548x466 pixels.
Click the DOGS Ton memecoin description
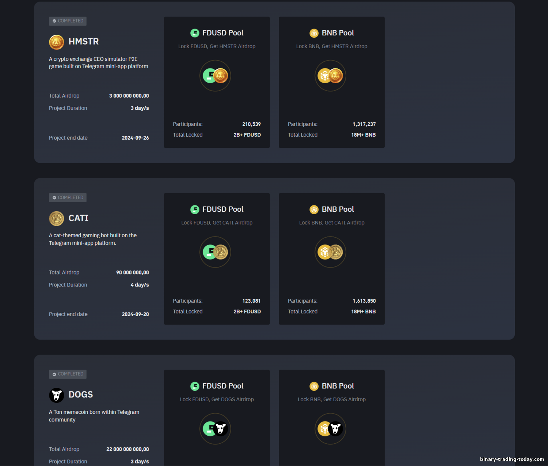point(94,416)
